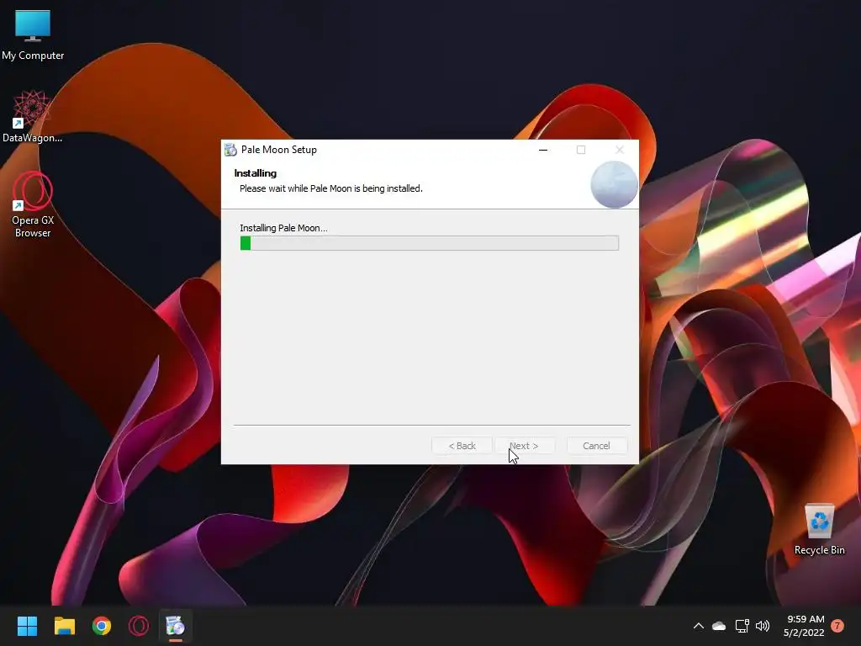The image size is (861, 646).
Task: Open the Recycle Bin on the desktop
Action: [819, 530]
